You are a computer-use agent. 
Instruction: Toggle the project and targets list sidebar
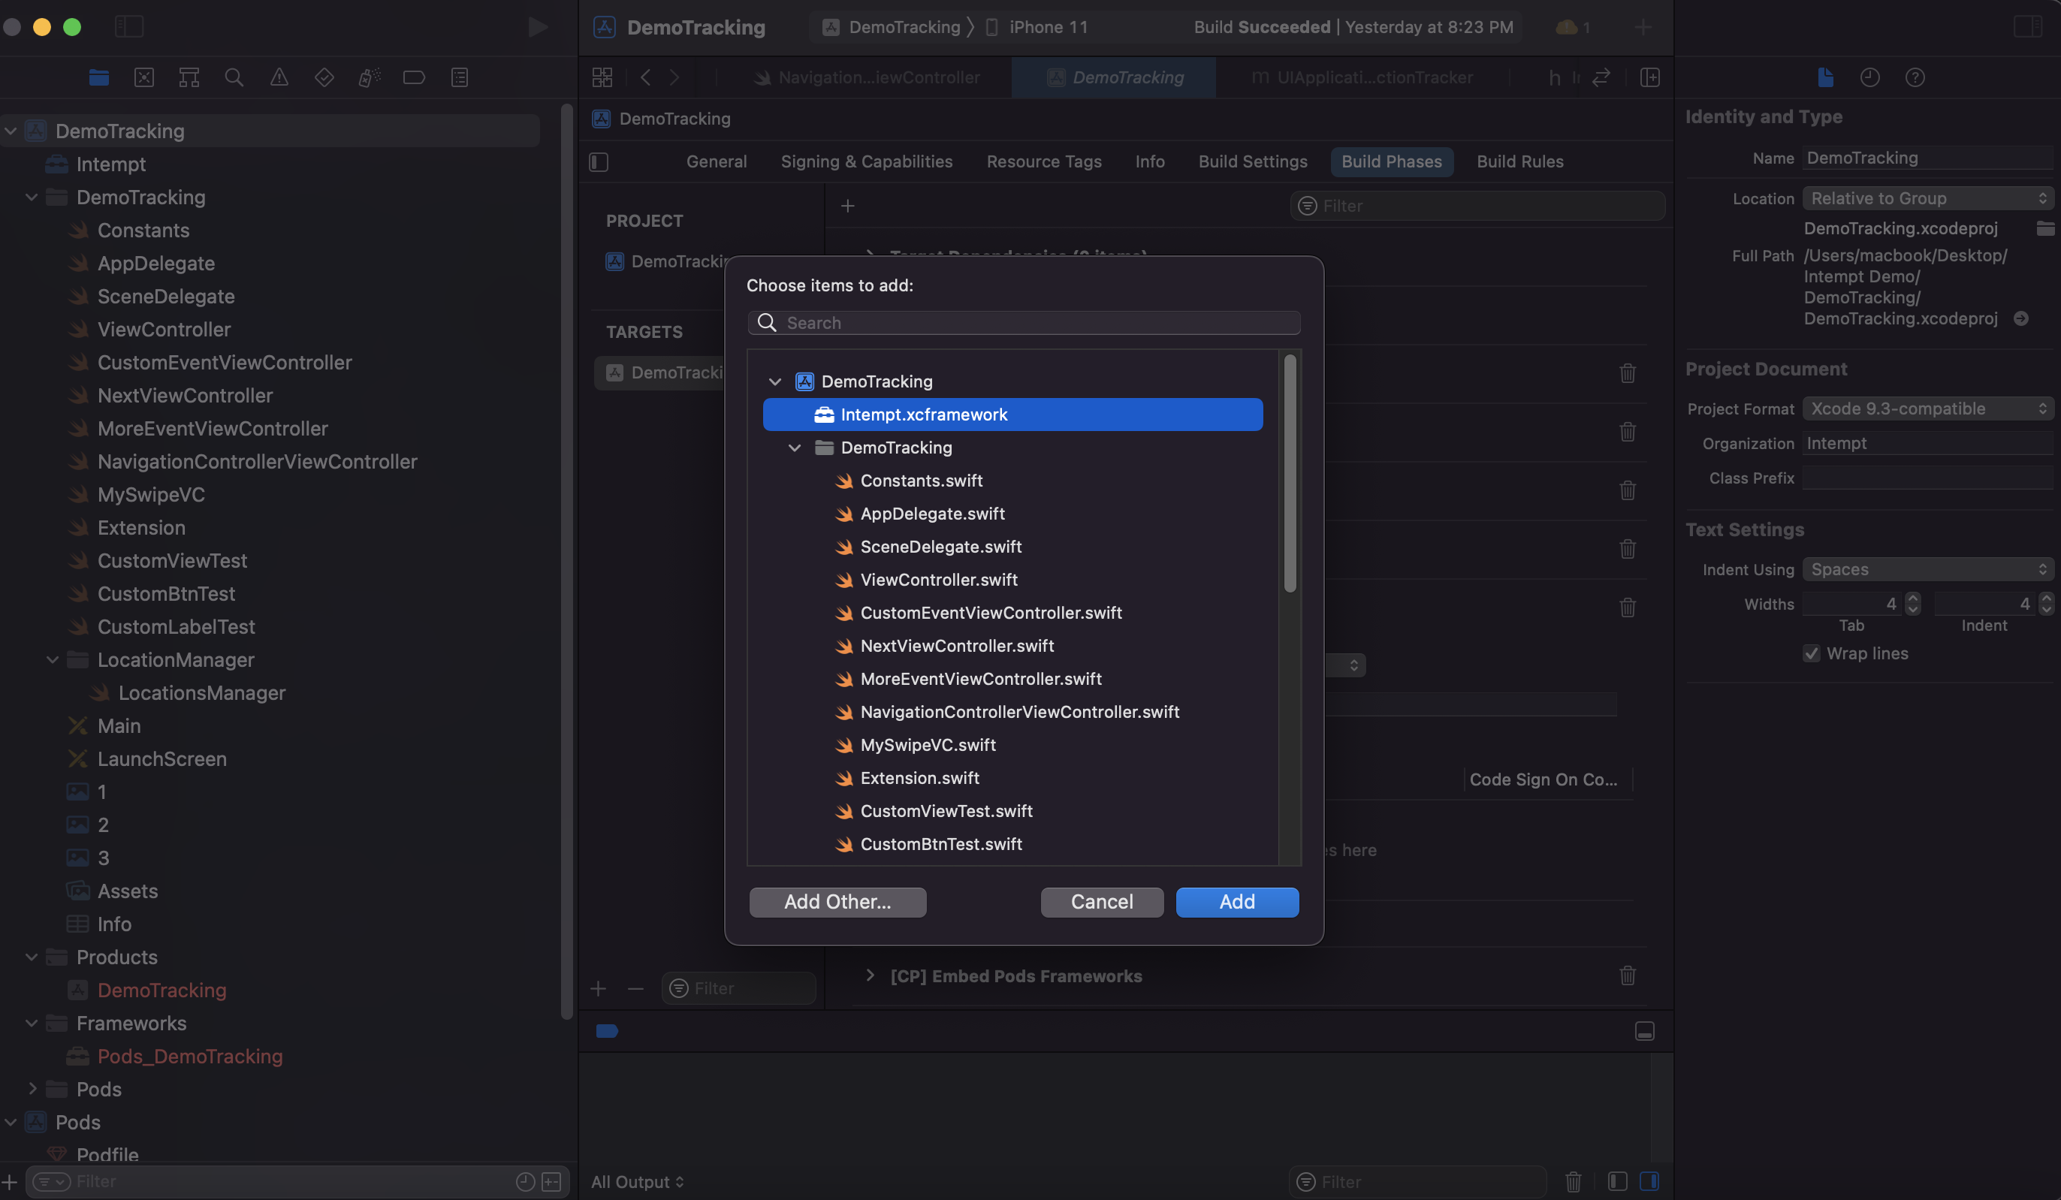point(599,162)
